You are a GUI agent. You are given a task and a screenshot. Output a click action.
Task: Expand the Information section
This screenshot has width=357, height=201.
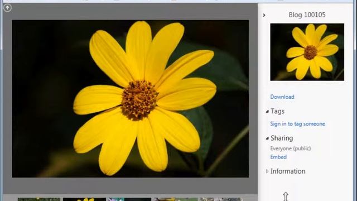pos(267,171)
